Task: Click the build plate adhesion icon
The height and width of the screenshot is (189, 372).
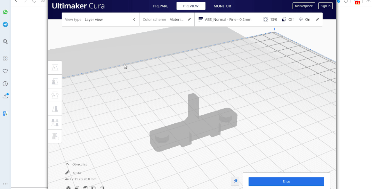Action: (x=301, y=19)
